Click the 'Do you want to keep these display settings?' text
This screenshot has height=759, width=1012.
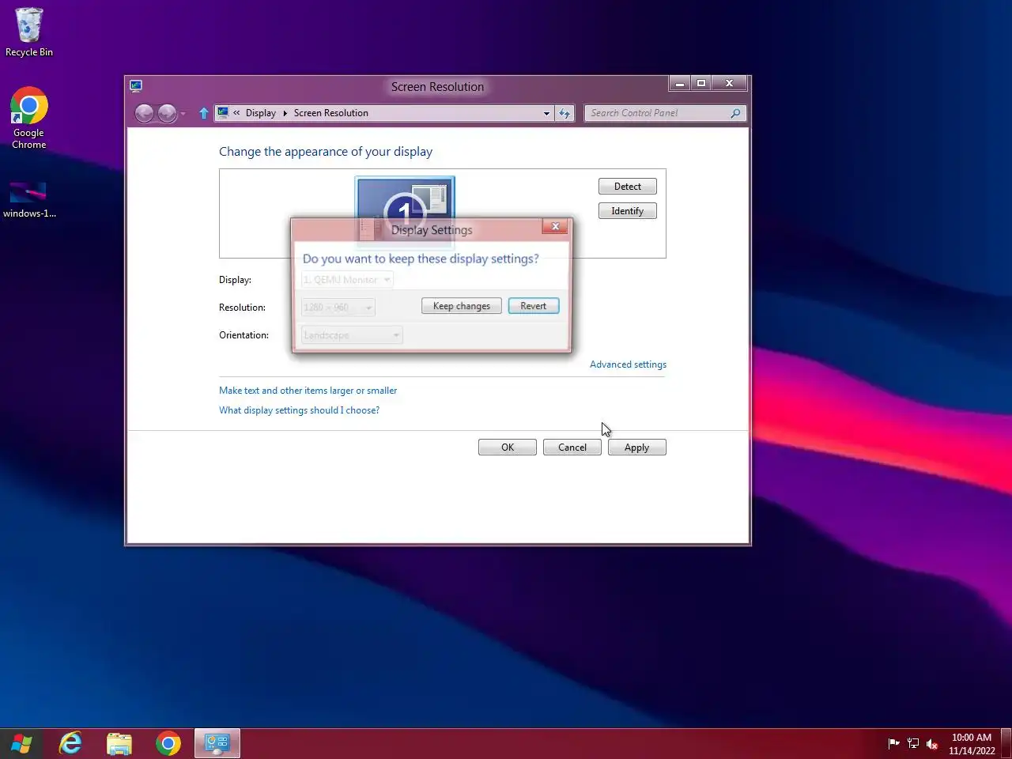click(421, 259)
